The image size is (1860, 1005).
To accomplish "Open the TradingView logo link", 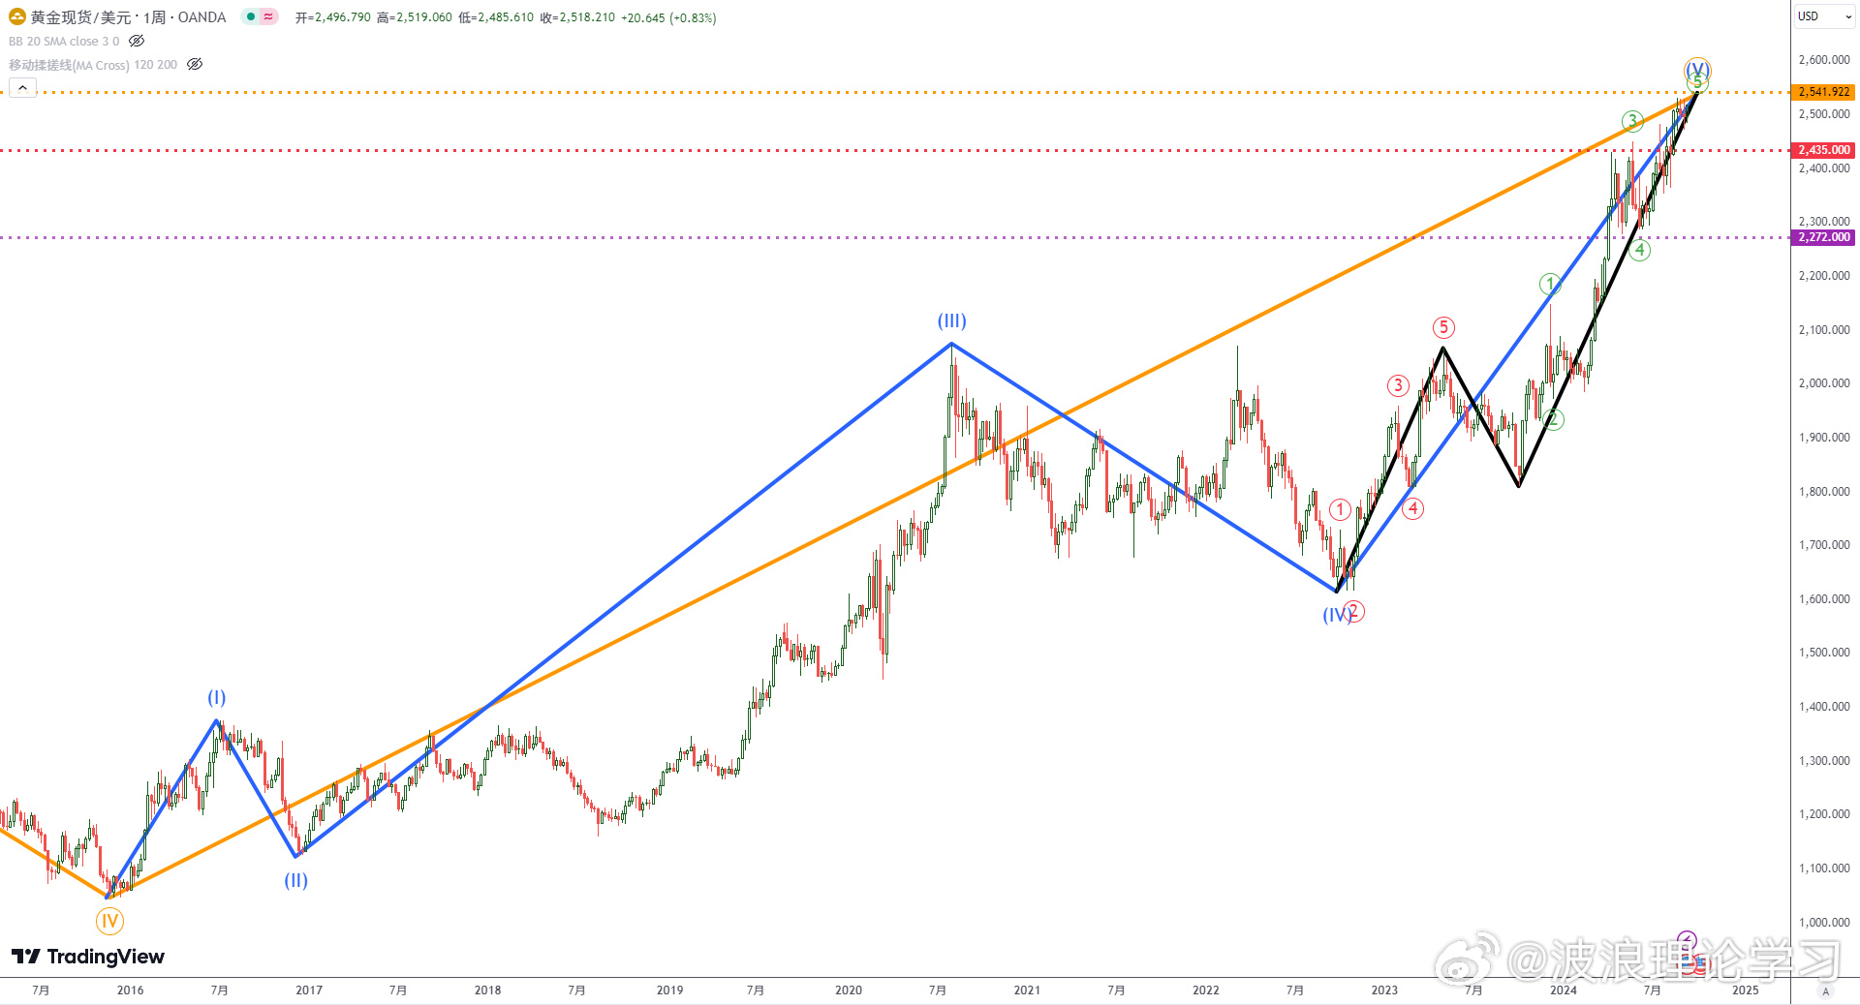I will (x=88, y=957).
